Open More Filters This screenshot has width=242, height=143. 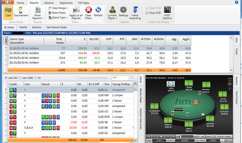point(57,13)
